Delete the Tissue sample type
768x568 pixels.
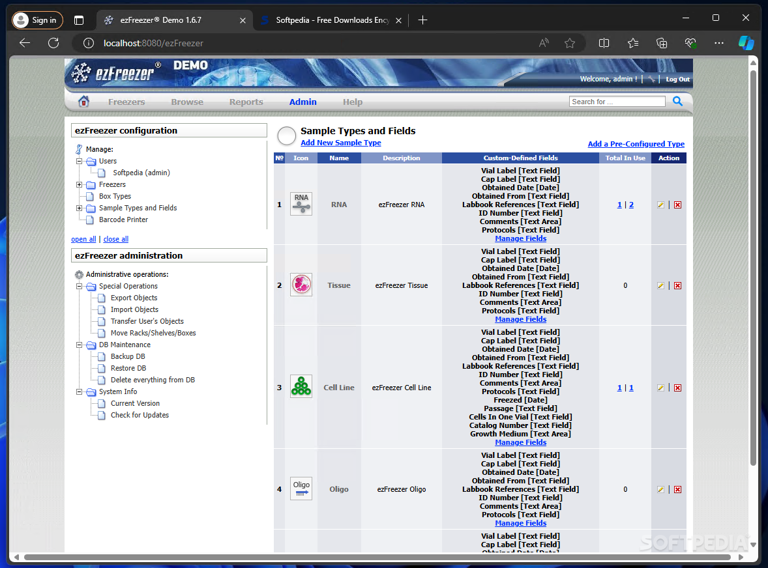pyautogui.click(x=678, y=286)
